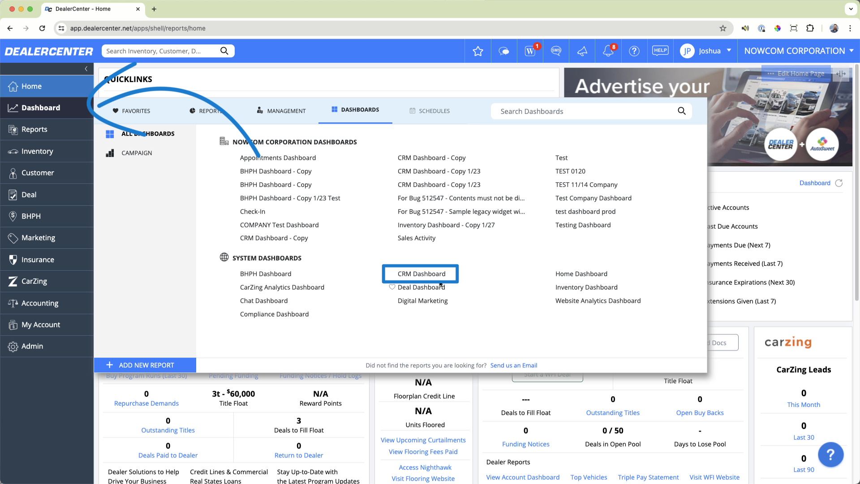Viewport: 860px width, 484px height.
Task: Open the W notifications icon with badge 1
Action: [530, 51]
